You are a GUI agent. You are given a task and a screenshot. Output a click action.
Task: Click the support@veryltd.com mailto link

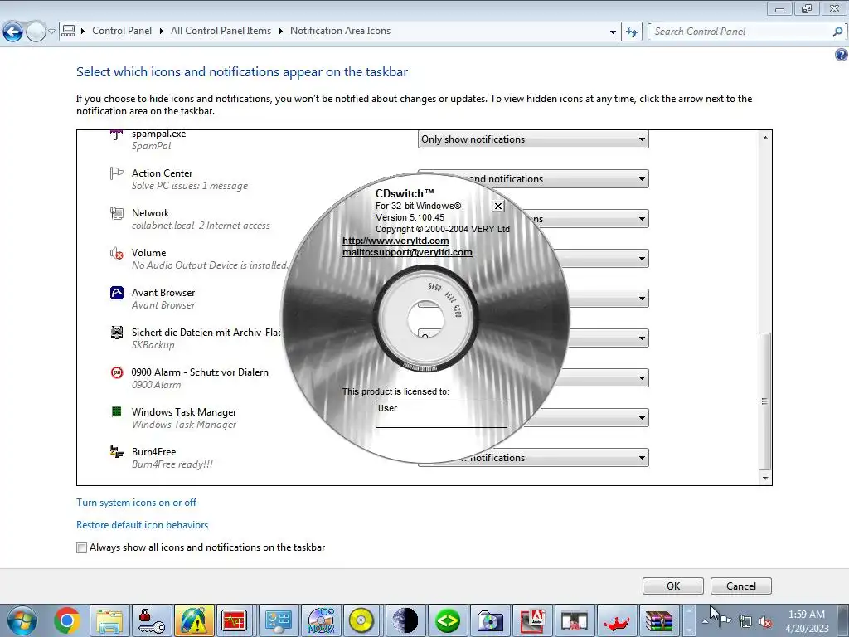[x=407, y=252]
